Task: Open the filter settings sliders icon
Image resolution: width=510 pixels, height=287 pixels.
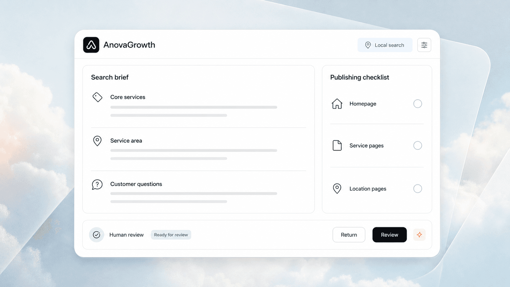Action: tap(424, 45)
